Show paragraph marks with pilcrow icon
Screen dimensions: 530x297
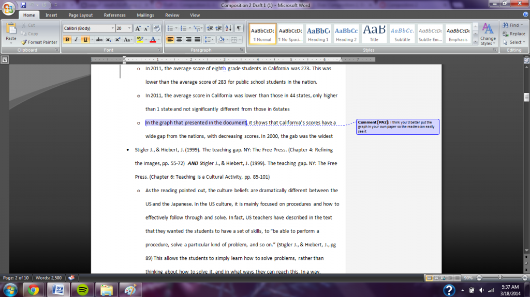(239, 28)
